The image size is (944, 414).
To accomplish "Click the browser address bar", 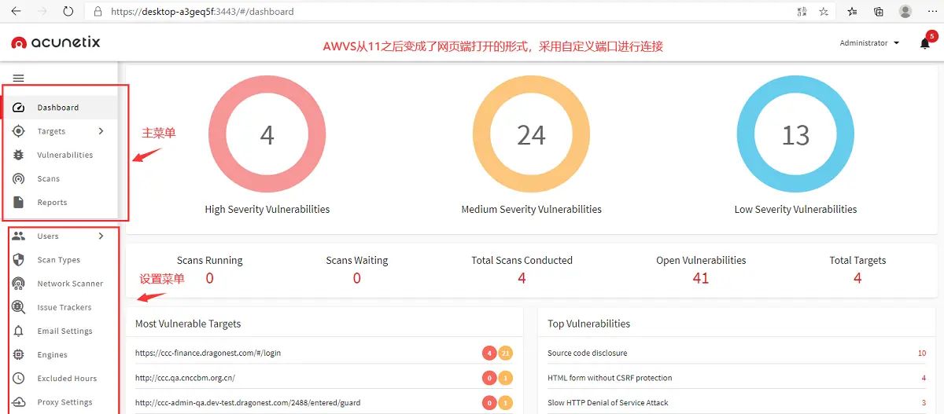I will 441,12.
